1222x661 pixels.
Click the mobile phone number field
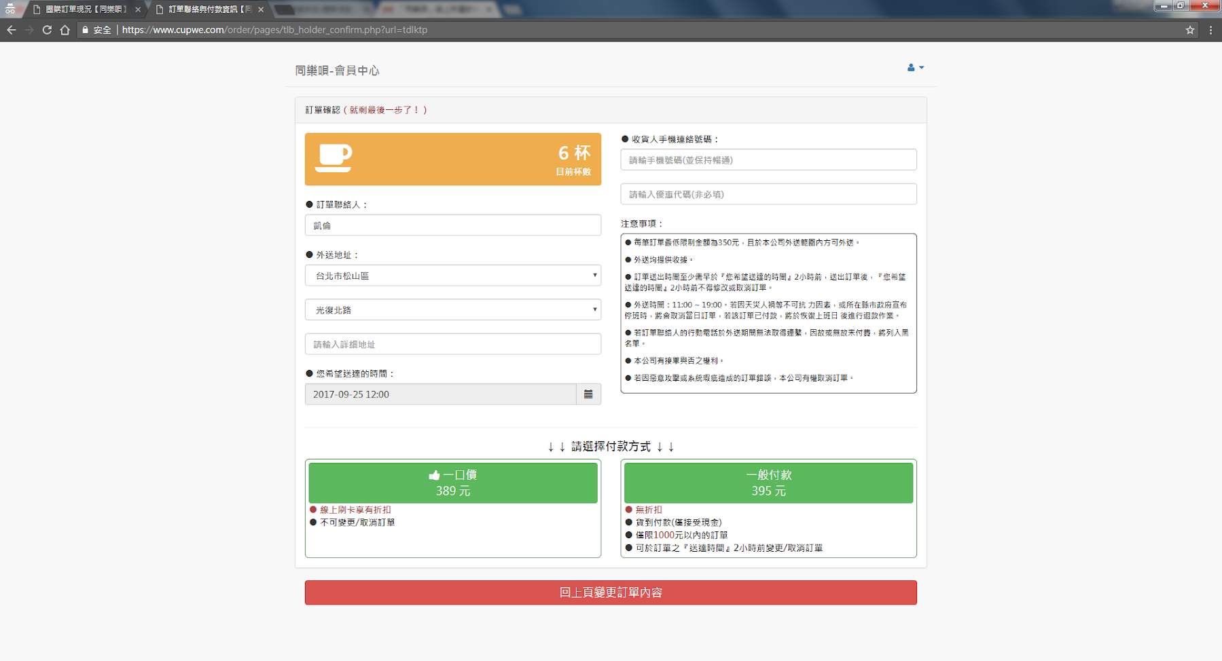click(x=768, y=160)
